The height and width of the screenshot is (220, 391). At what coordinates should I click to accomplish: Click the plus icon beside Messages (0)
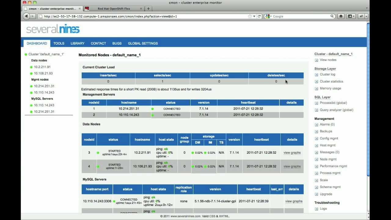tap(316, 152)
